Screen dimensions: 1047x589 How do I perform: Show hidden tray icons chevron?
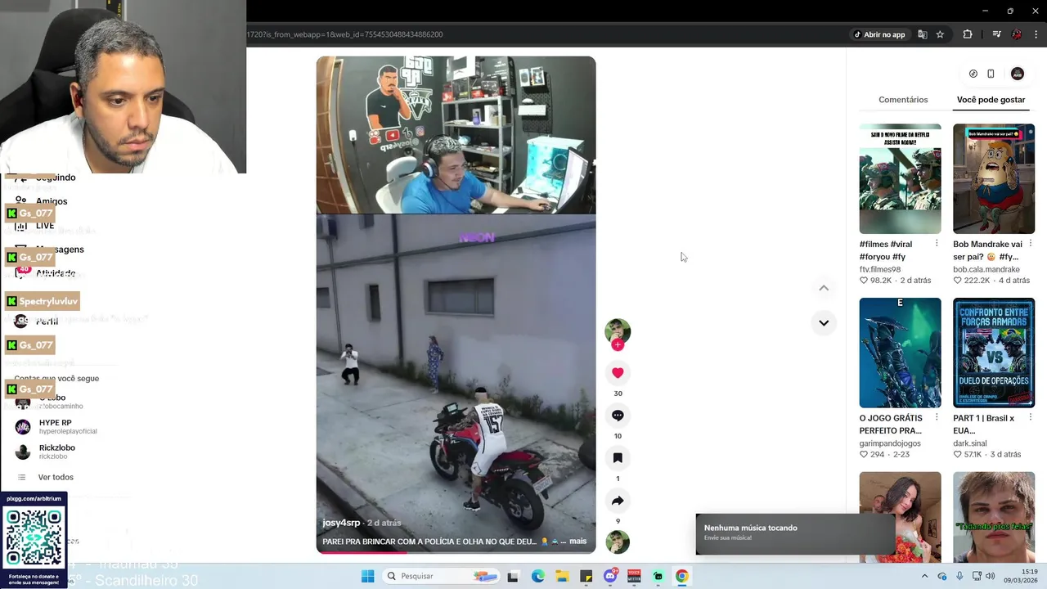925,576
